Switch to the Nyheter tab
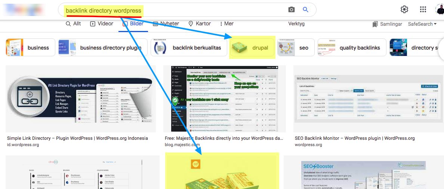This screenshot has height=189, width=444. tap(166, 24)
